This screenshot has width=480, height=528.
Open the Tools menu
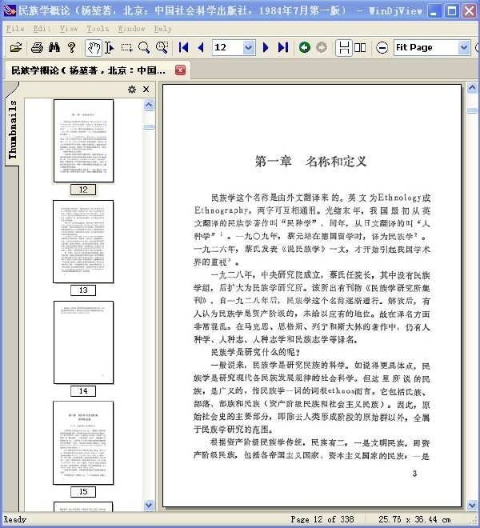[98, 29]
